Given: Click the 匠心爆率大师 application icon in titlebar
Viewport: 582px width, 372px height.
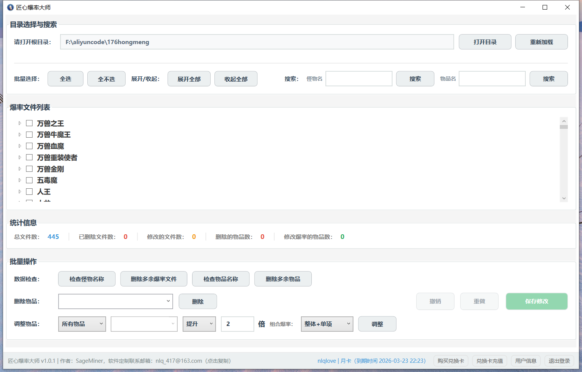Looking at the screenshot, I should tap(10, 7).
